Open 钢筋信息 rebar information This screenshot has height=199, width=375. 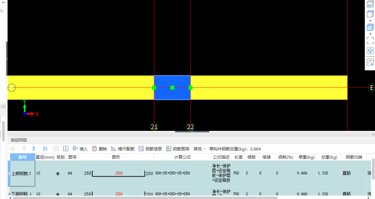(150, 149)
